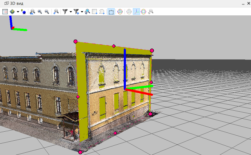Click the top-left pink corner handle of plane
The image size is (251, 155).
tap(75, 41)
